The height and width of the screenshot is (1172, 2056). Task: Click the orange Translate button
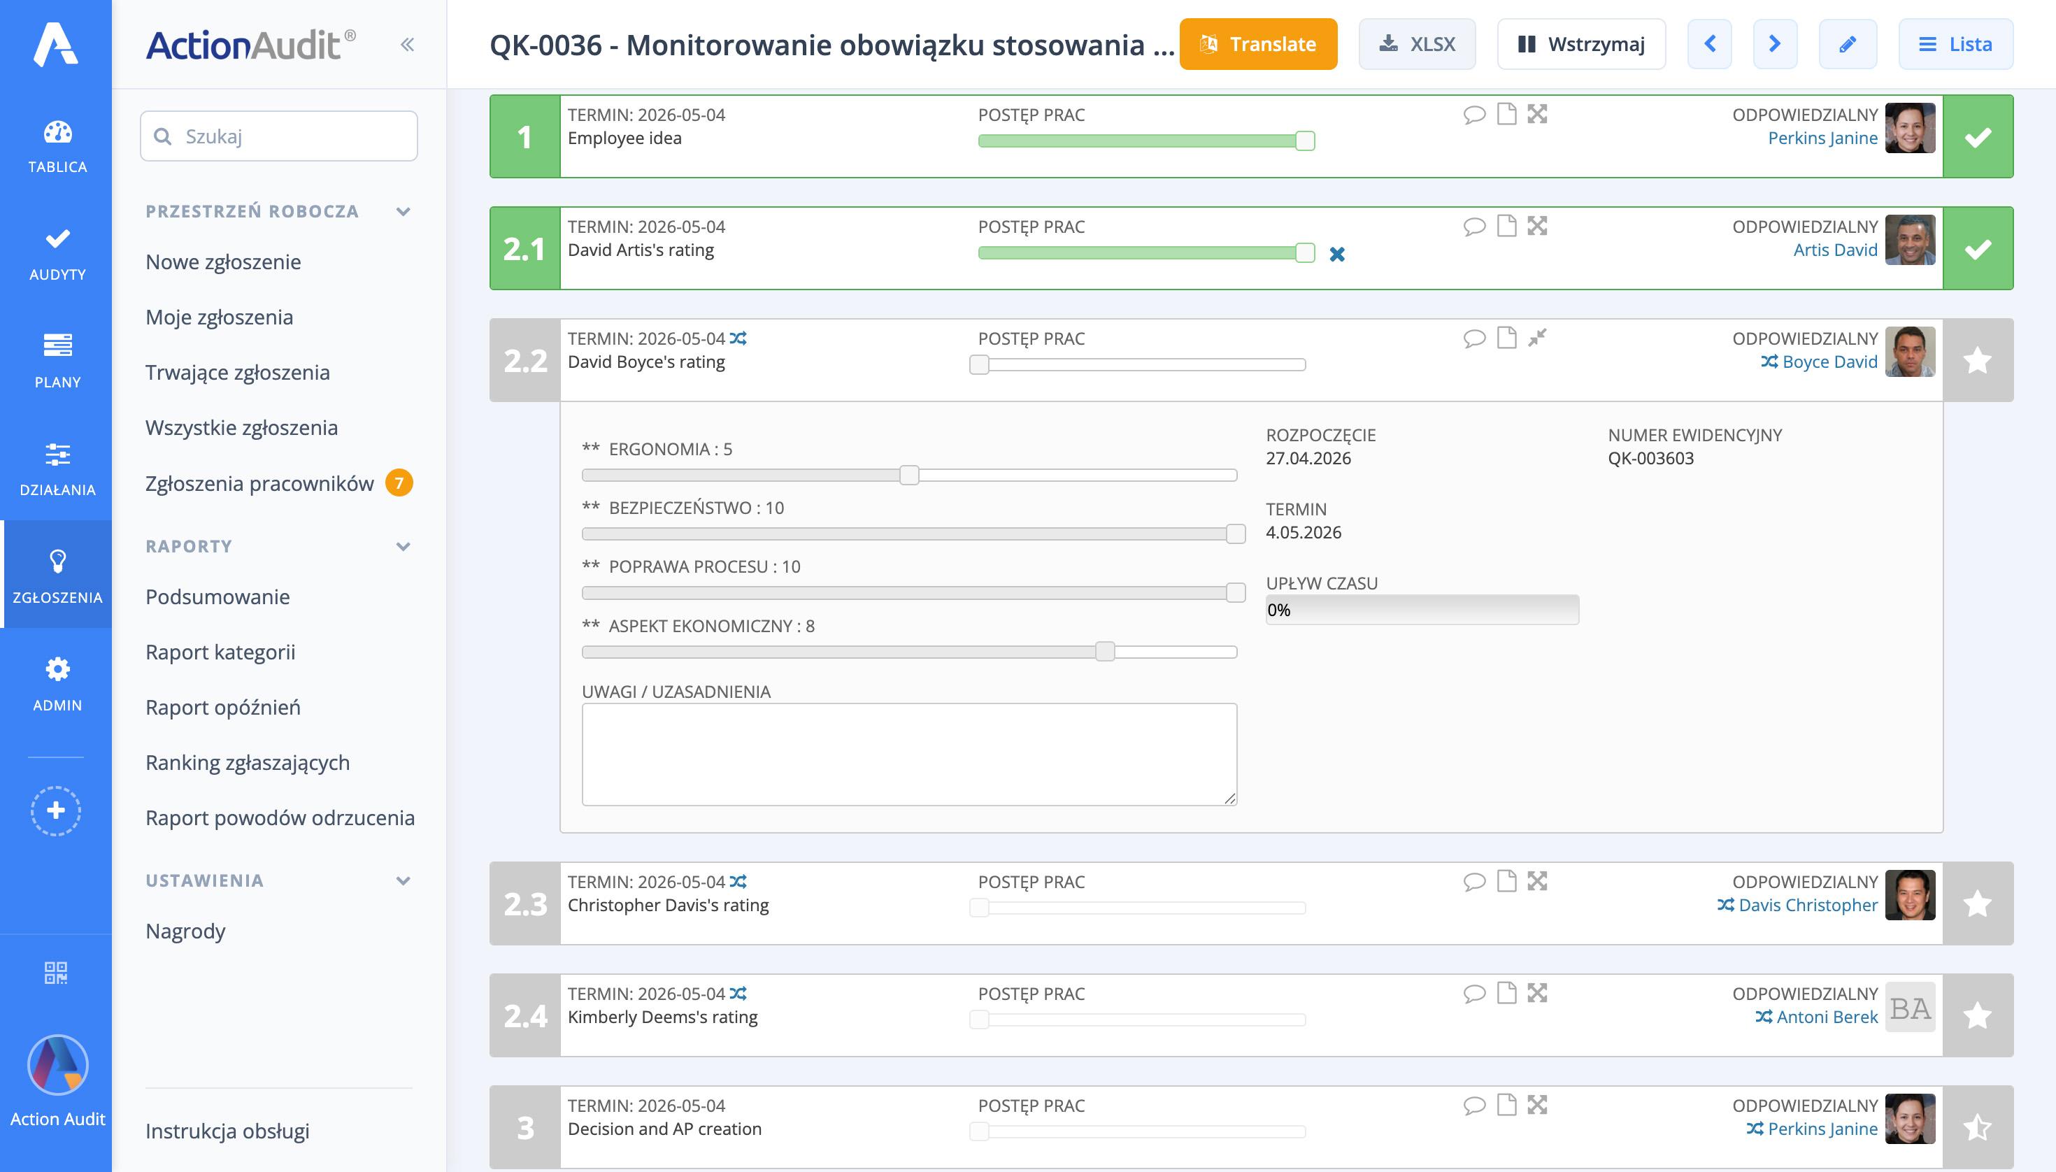tap(1258, 44)
